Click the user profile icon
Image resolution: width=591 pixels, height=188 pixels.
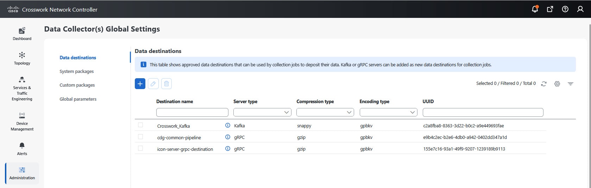pos(580,9)
